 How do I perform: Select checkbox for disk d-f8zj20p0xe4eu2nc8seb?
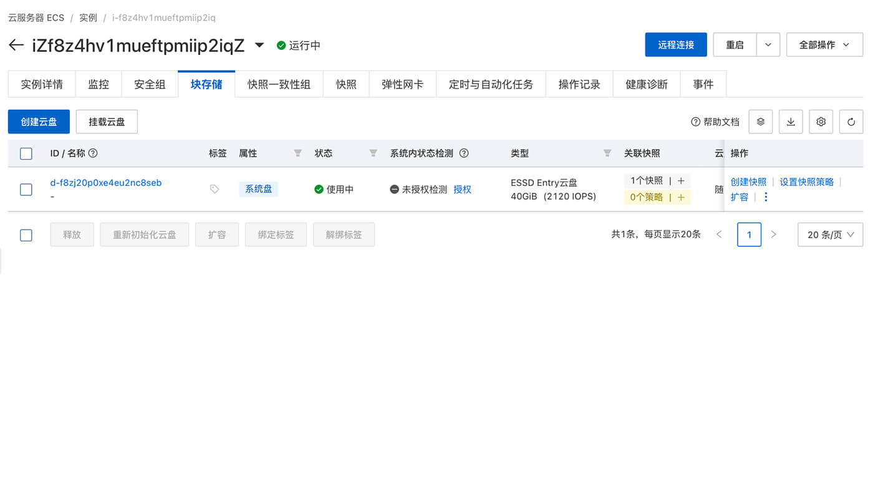pyautogui.click(x=26, y=189)
